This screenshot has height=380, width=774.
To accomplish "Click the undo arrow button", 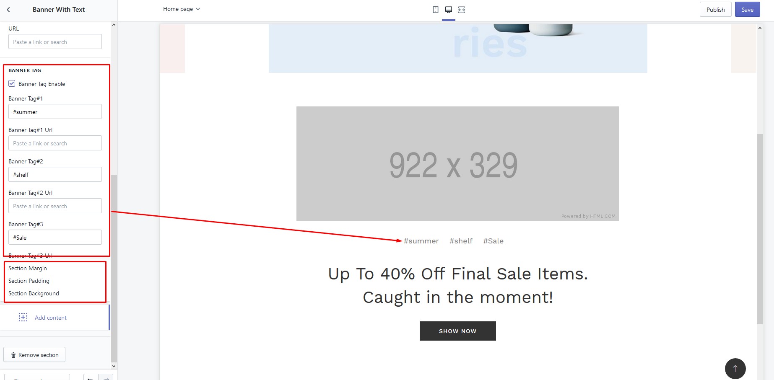I will click(x=91, y=378).
